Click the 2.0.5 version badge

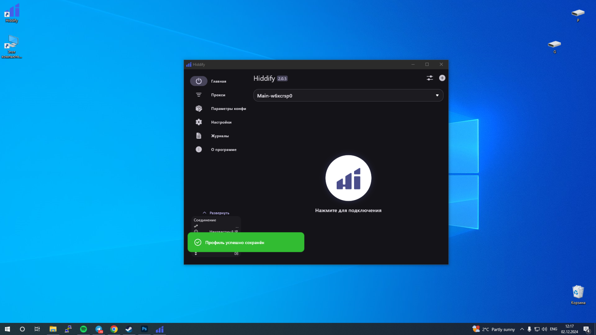point(282,79)
